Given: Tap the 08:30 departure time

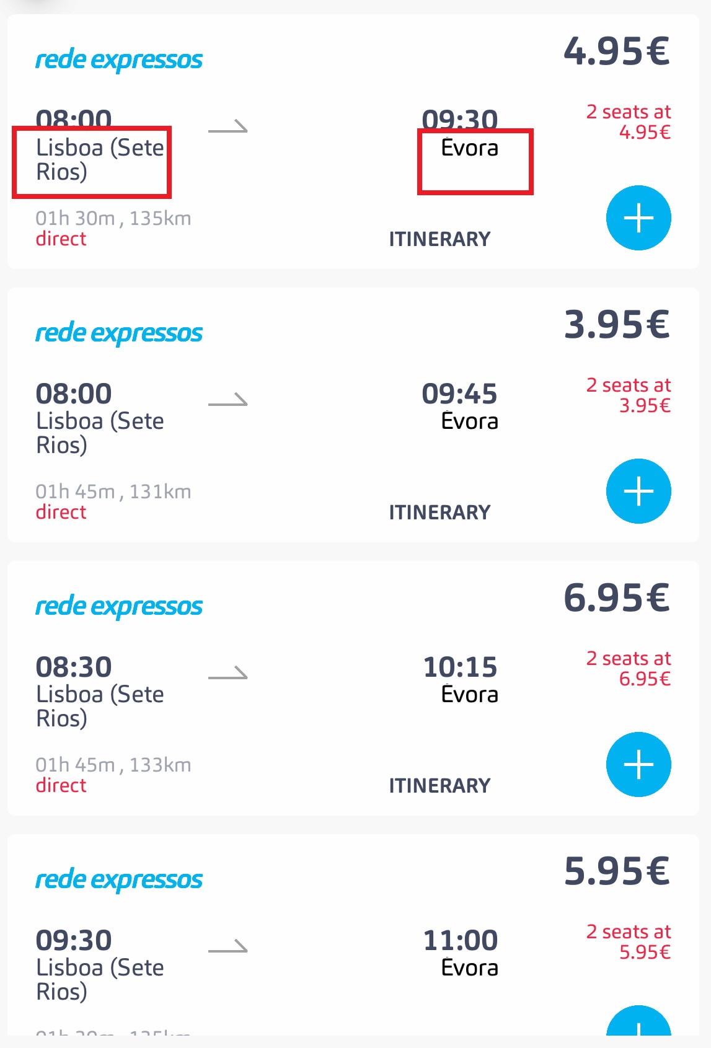Looking at the screenshot, I should (x=74, y=667).
